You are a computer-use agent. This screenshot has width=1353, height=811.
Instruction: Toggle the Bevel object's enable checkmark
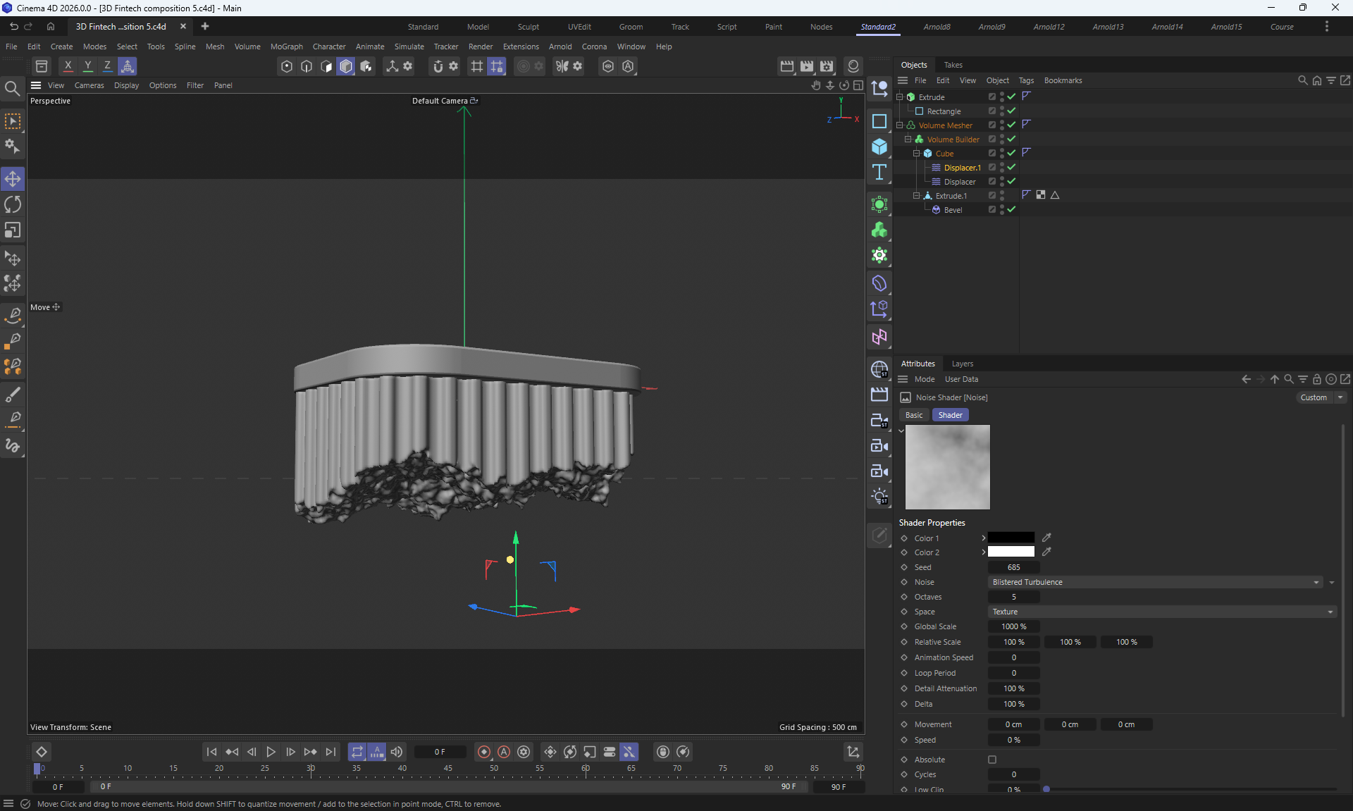1011,209
